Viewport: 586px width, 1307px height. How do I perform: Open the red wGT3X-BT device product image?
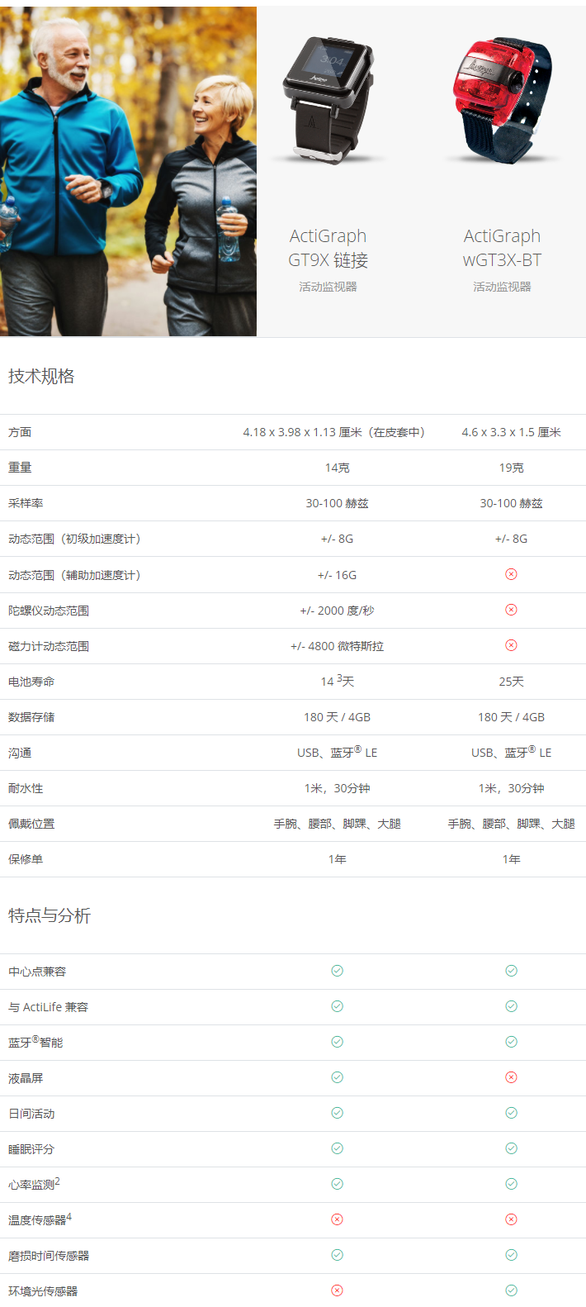coord(502,99)
